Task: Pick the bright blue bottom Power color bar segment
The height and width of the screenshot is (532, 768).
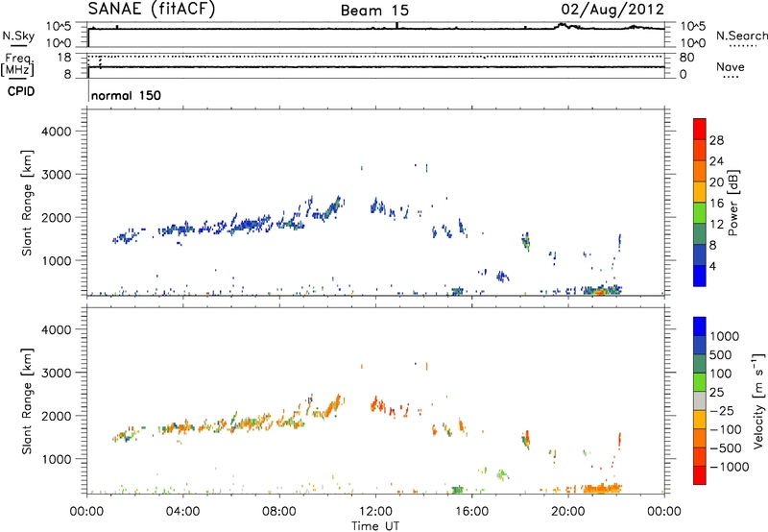Action: tap(700, 276)
